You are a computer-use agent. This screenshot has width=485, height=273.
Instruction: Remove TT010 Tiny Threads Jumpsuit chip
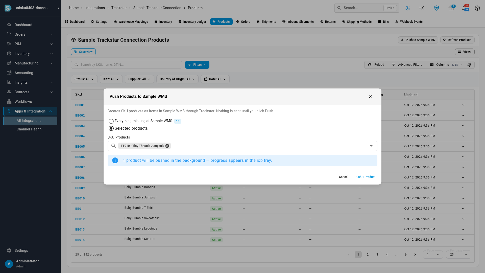(x=167, y=146)
